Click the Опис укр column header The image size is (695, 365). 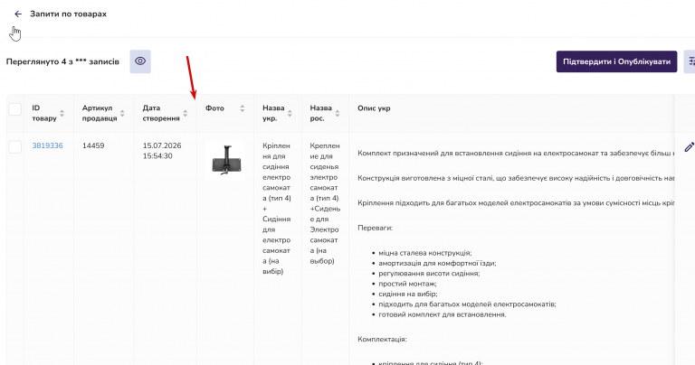coord(374,108)
